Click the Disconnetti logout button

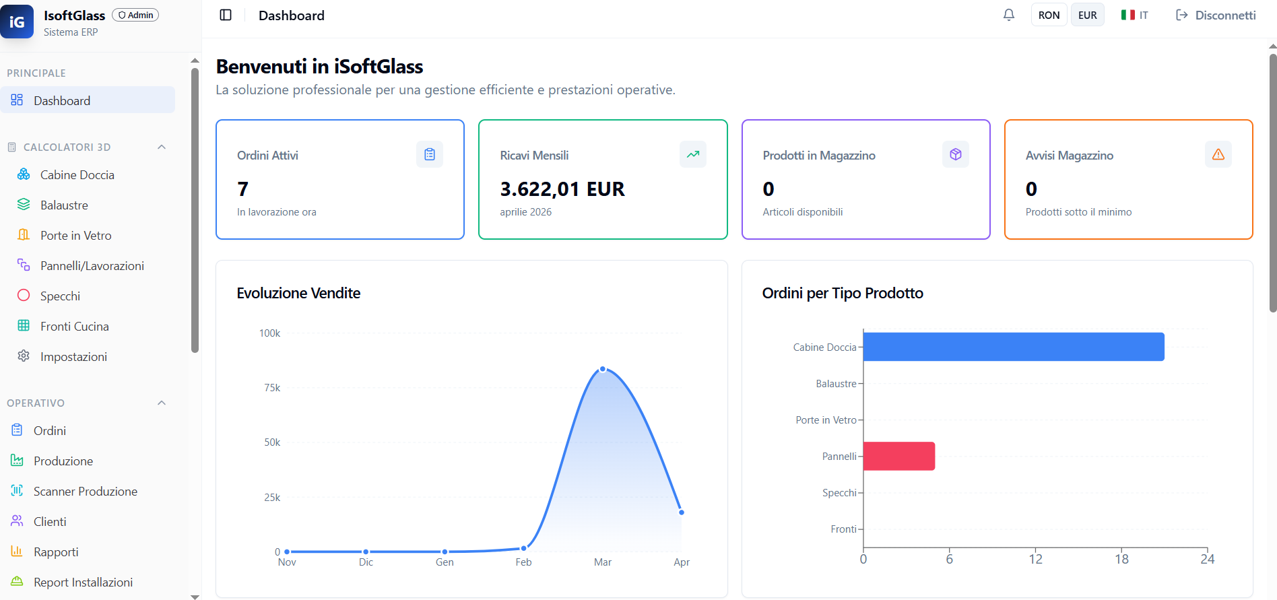tap(1216, 15)
